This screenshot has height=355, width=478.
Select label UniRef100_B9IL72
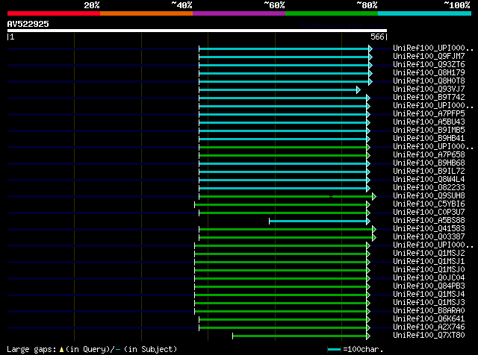pyautogui.click(x=429, y=172)
